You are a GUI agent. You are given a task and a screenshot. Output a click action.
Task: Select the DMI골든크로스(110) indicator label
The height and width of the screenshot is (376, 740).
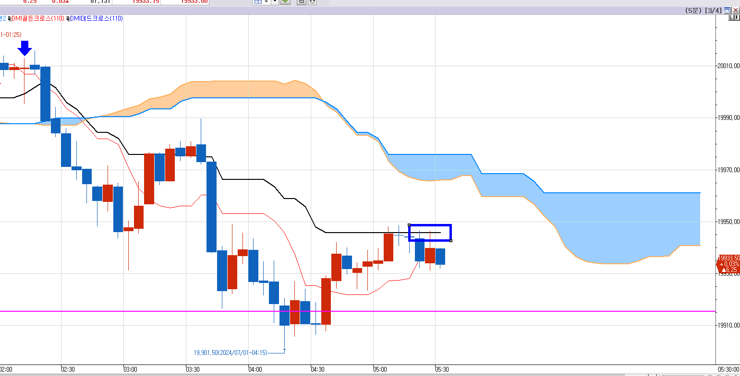click(x=39, y=18)
